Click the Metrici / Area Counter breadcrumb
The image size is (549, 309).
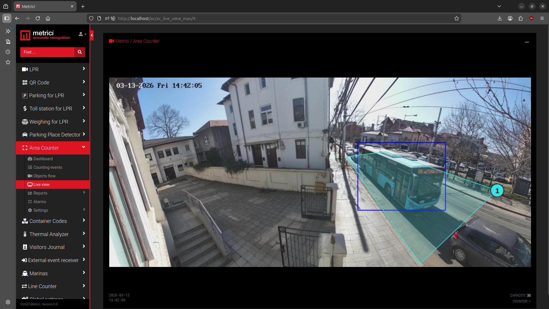click(134, 41)
